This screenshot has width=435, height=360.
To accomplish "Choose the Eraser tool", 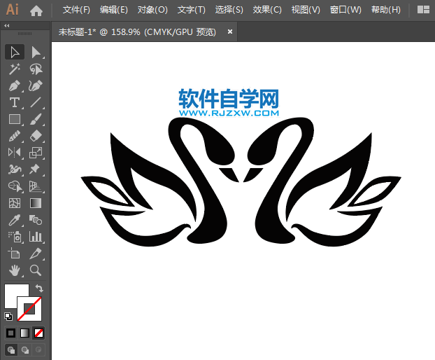I will click(x=36, y=136).
